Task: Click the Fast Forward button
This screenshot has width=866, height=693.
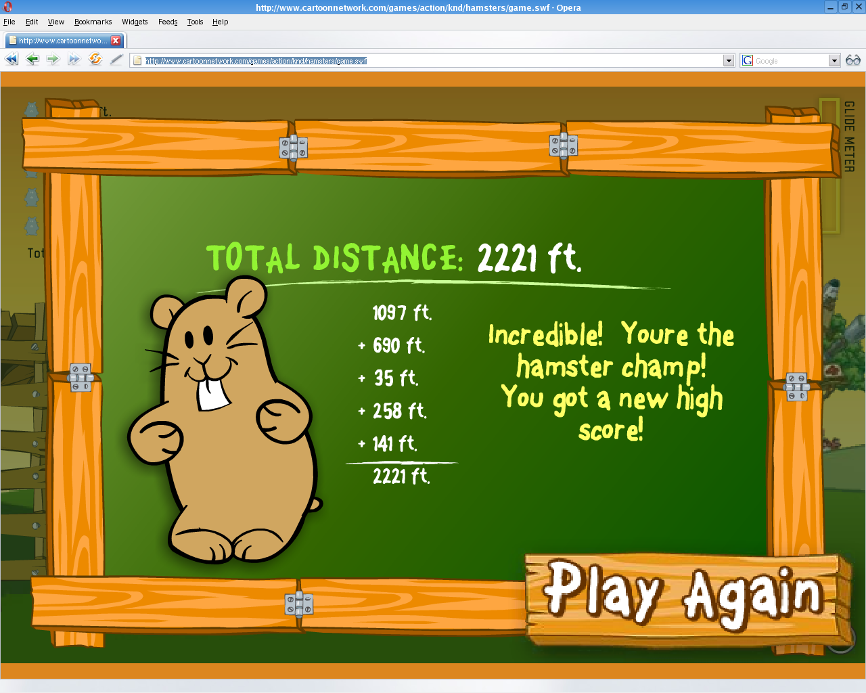Action: [74, 60]
